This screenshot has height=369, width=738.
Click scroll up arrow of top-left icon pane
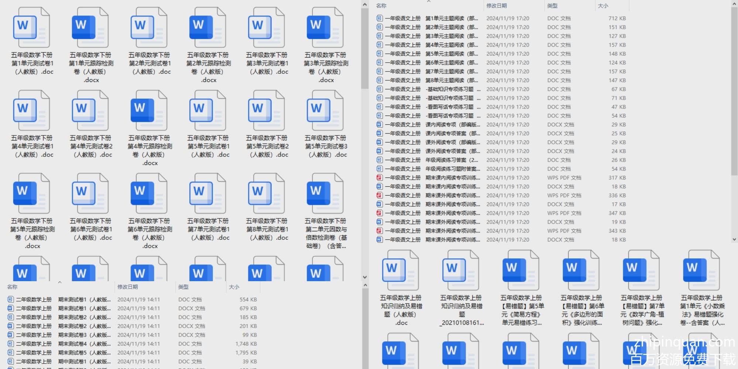[365, 5]
